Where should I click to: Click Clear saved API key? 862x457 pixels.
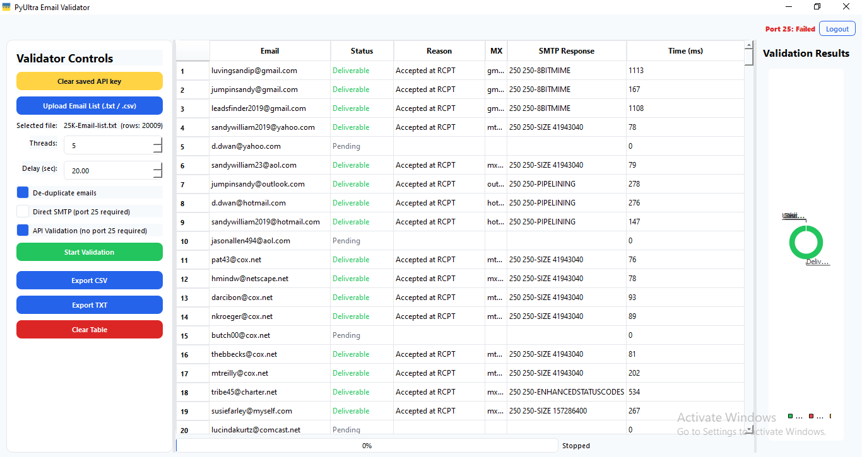(89, 81)
